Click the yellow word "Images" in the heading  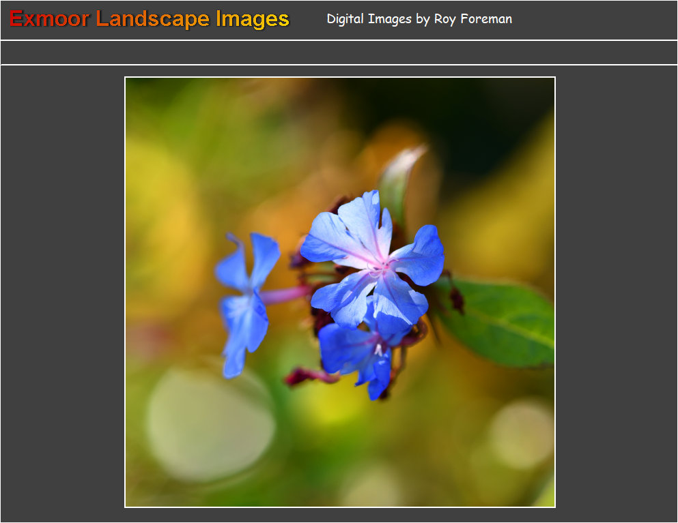click(x=253, y=19)
